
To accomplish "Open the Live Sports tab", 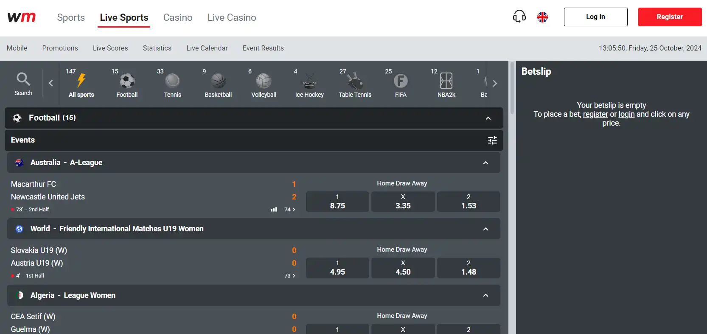I will (124, 17).
